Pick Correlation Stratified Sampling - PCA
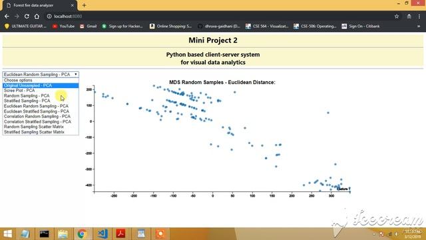The width and height of the screenshot is (426, 240). (41, 121)
